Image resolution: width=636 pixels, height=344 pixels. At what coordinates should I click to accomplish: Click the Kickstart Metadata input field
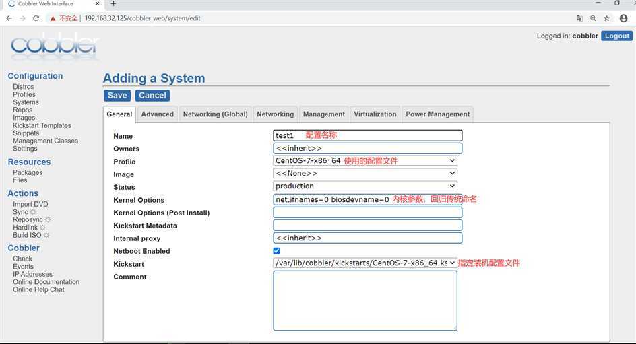[x=367, y=225]
